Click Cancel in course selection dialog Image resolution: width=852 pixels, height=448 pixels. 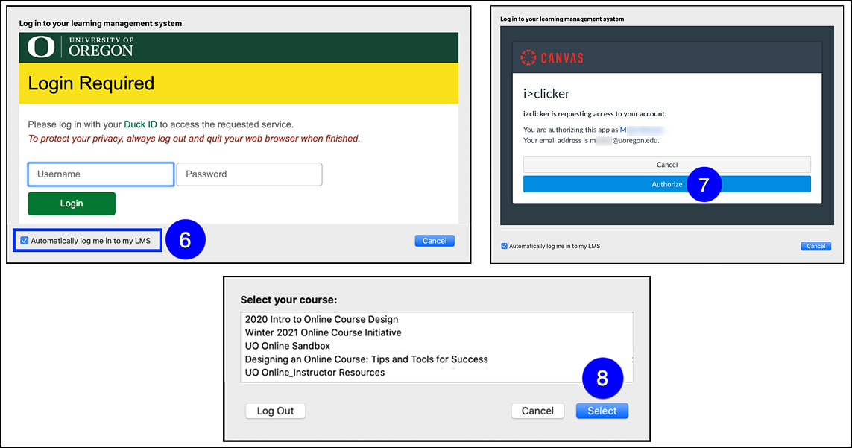(538, 411)
